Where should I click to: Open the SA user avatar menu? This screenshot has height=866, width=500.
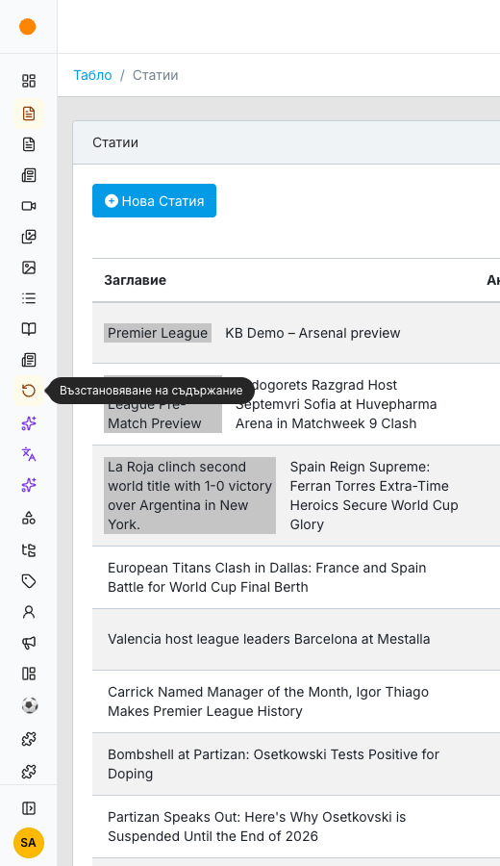click(x=28, y=843)
